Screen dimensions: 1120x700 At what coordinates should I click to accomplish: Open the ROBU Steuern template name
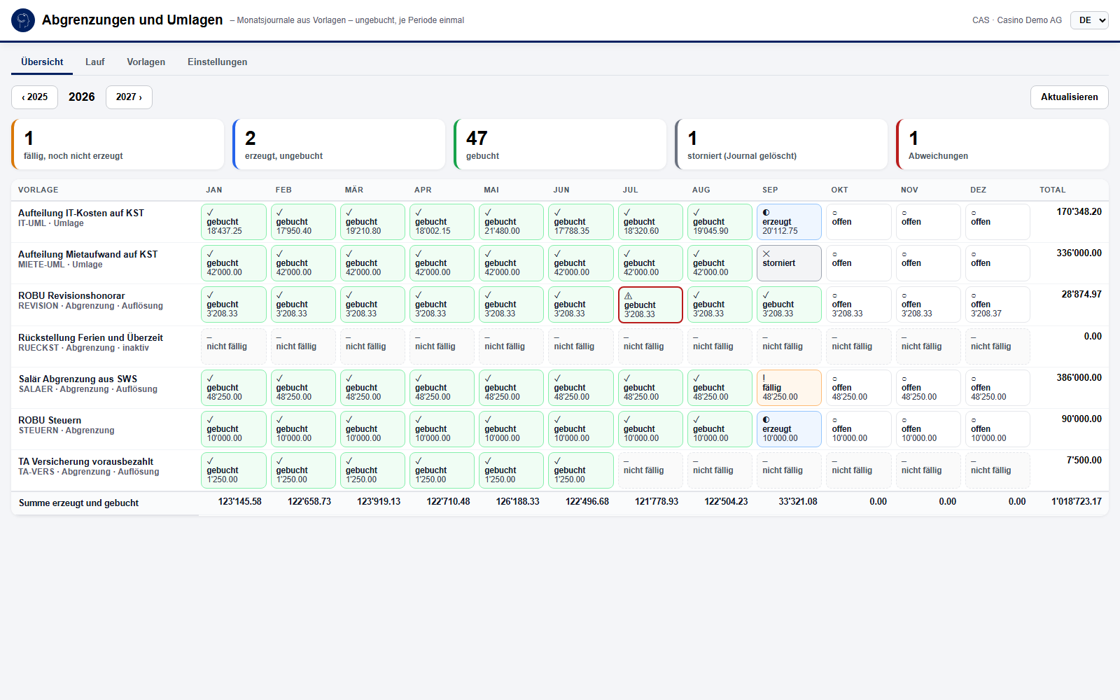tap(50, 420)
